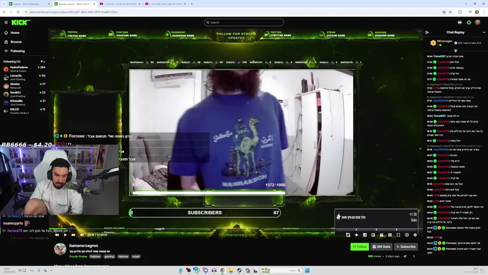The height and width of the screenshot is (275, 488).
Task: Open File Explorer from taskbar
Action: 231,270
